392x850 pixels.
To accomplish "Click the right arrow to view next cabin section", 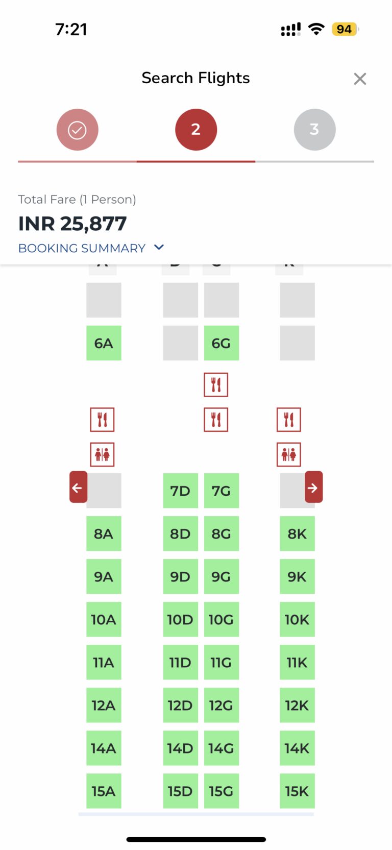I will (x=313, y=487).
